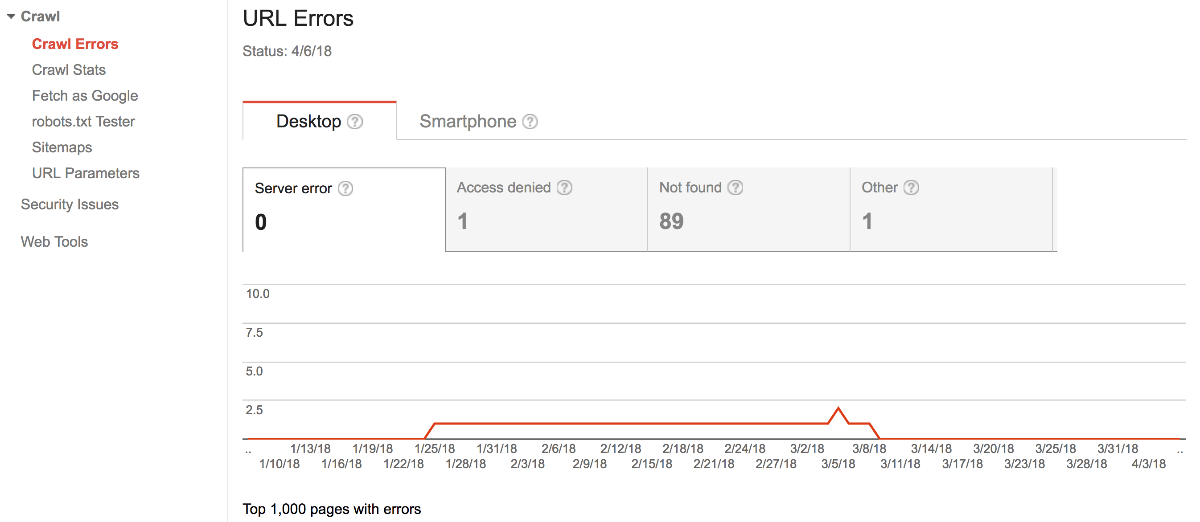The image size is (1200, 522).
Task: Navigate to Sitemaps
Action: (62, 147)
